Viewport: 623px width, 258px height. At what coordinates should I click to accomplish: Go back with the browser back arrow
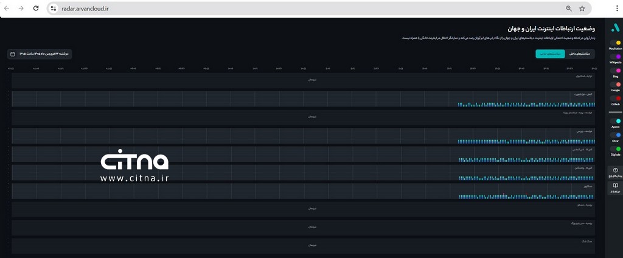(7, 9)
